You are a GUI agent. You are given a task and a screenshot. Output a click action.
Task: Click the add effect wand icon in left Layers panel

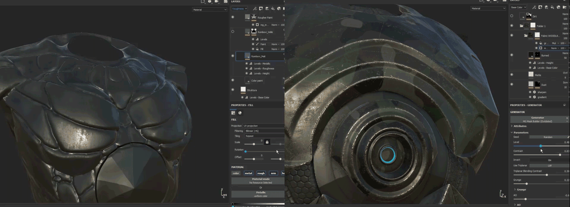tap(255, 8)
